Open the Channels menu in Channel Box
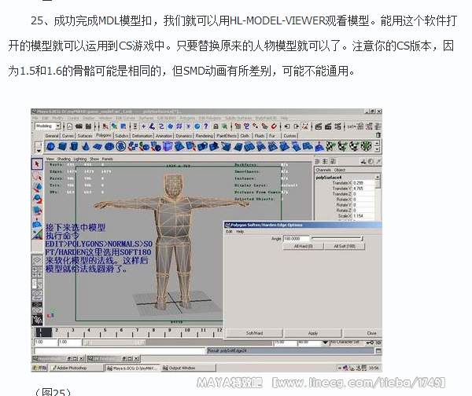The height and width of the screenshot is (396, 472). (323, 170)
